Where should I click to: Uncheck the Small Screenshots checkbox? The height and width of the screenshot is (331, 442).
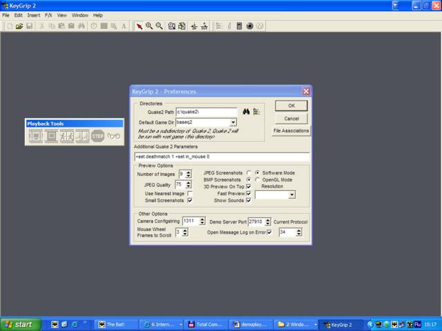(190, 201)
